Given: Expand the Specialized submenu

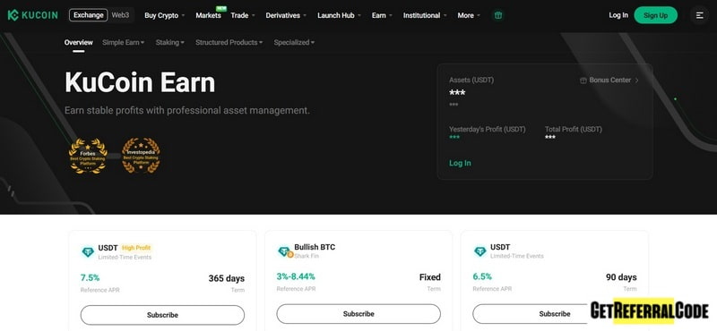Looking at the screenshot, I should pos(294,42).
